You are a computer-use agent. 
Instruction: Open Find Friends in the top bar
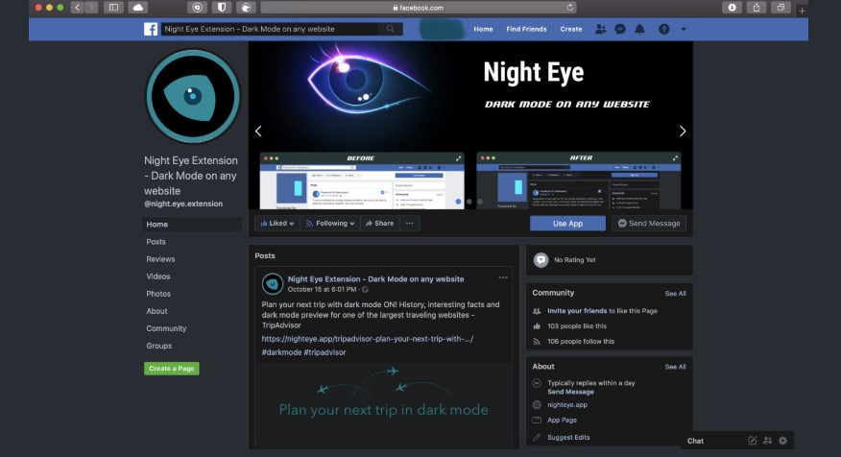(526, 29)
